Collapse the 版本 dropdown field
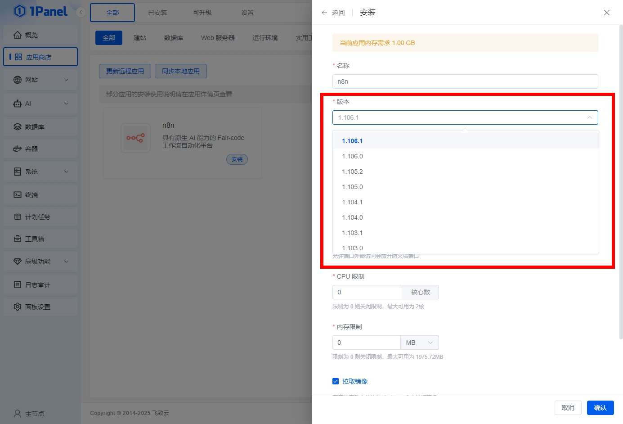 465,117
